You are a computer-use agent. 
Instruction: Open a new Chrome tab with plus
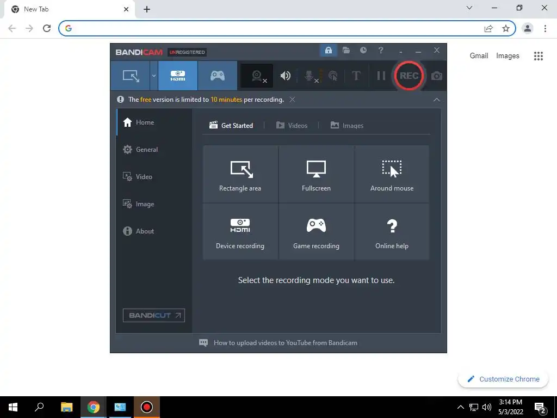(147, 9)
